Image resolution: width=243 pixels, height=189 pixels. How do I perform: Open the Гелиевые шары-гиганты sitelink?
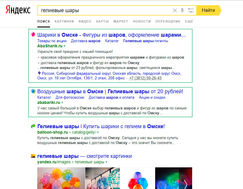(146, 41)
